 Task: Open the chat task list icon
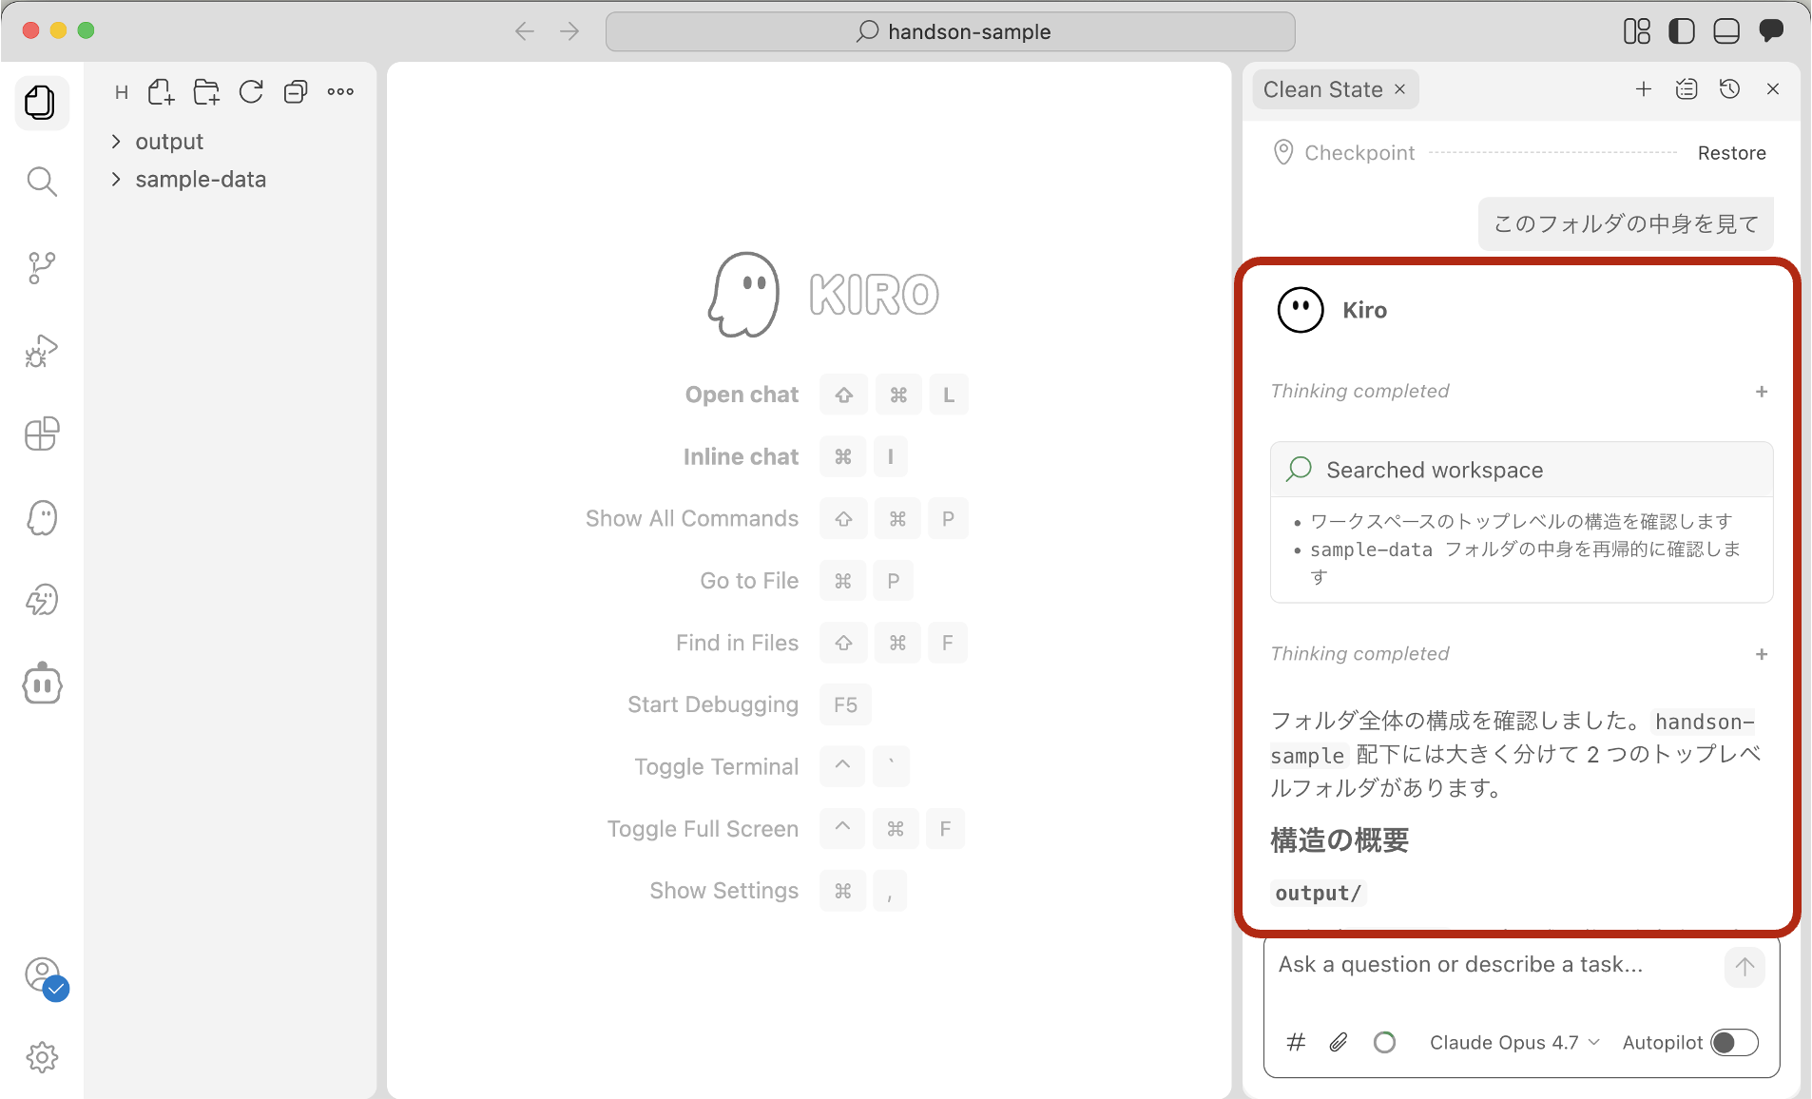pyautogui.click(x=1687, y=88)
